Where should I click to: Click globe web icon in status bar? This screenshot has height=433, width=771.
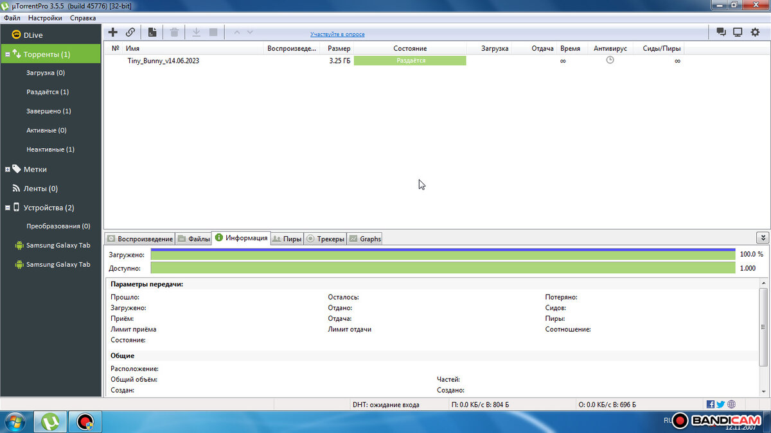731,405
